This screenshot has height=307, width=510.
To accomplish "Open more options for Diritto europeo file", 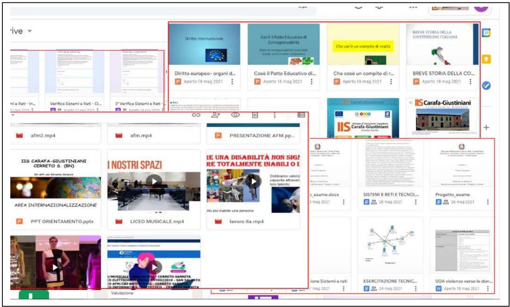I will coord(232,81).
